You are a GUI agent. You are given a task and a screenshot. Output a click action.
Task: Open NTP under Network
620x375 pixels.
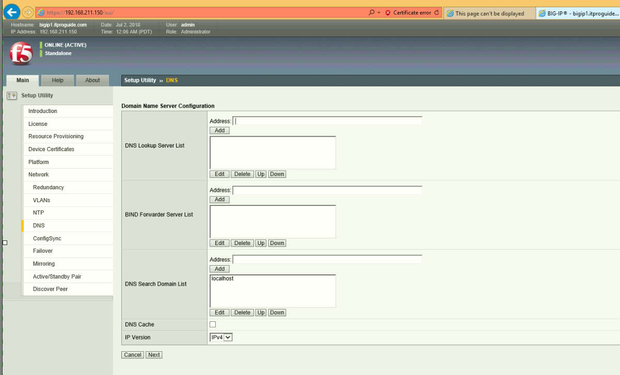67,213
